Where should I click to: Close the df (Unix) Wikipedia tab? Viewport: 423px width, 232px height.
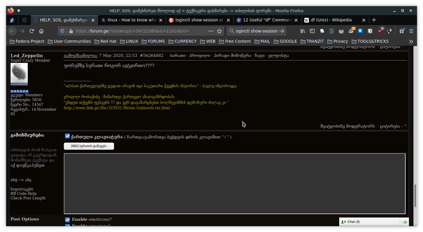(364, 20)
